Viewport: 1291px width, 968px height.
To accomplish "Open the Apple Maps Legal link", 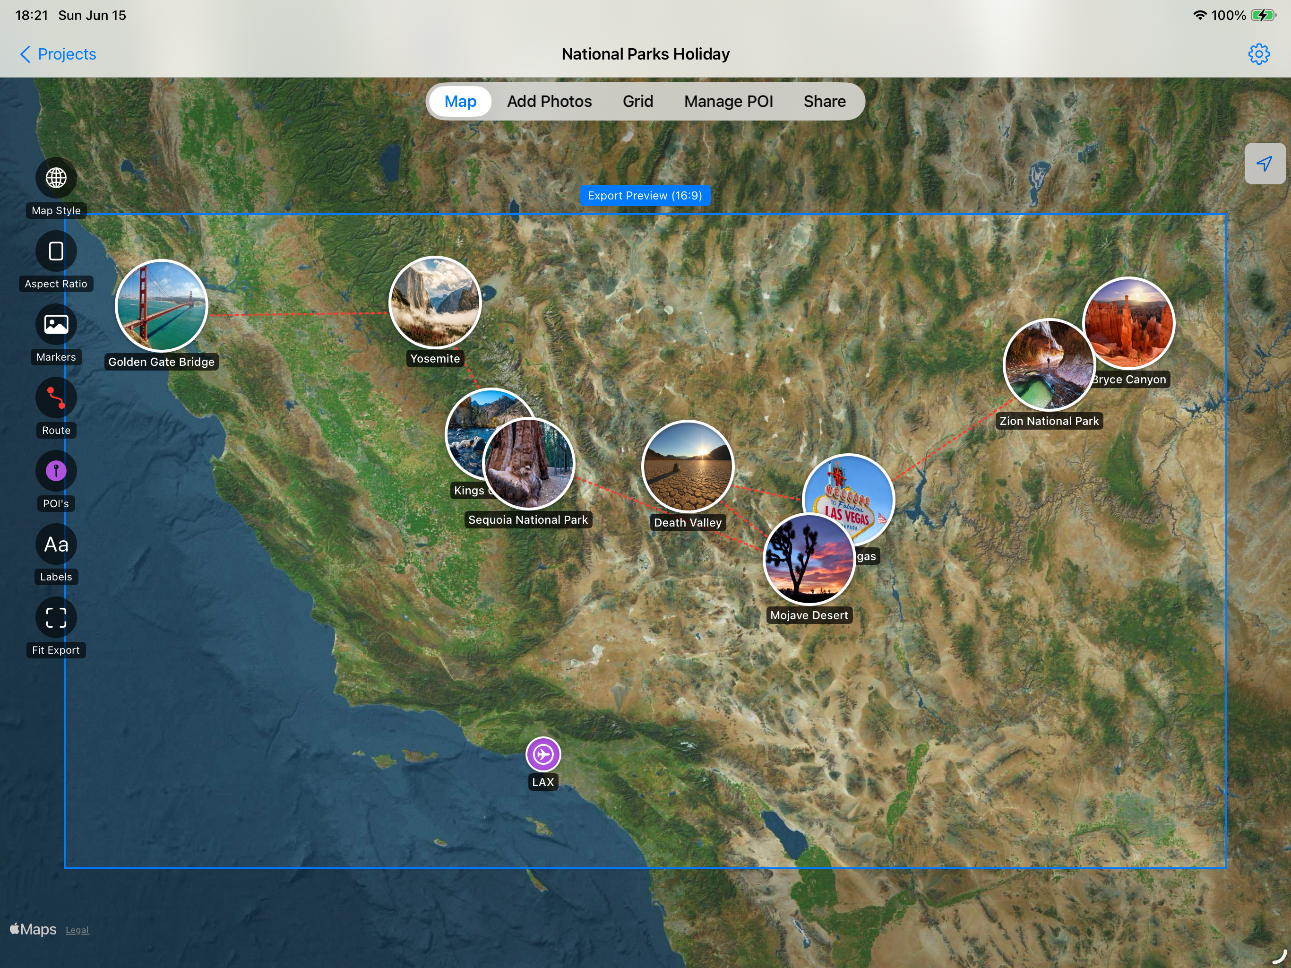I will (x=77, y=930).
